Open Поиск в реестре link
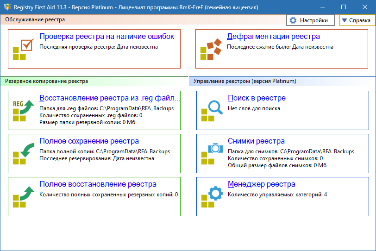This screenshot has height=251, width=376. [257, 98]
